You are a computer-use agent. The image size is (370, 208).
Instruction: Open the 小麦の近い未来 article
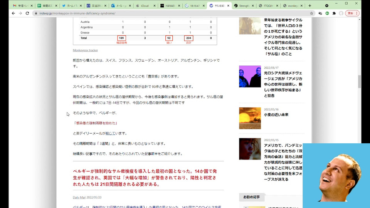tap(276, 115)
